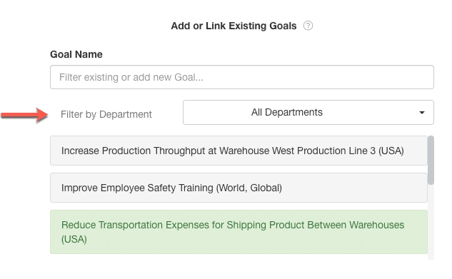
Task: Expand the department filter combo box
Action: (308, 112)
